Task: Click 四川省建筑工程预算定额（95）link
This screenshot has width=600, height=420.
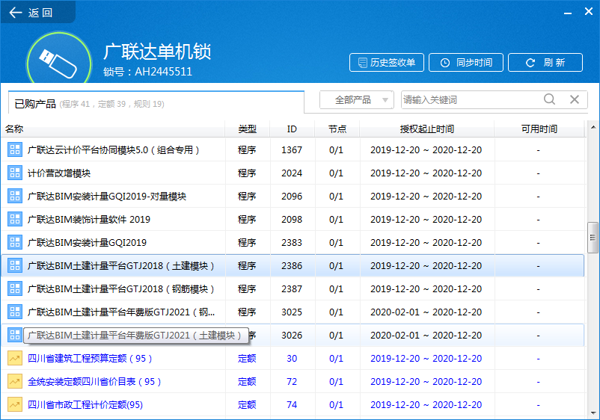Action: coord(90,359)
